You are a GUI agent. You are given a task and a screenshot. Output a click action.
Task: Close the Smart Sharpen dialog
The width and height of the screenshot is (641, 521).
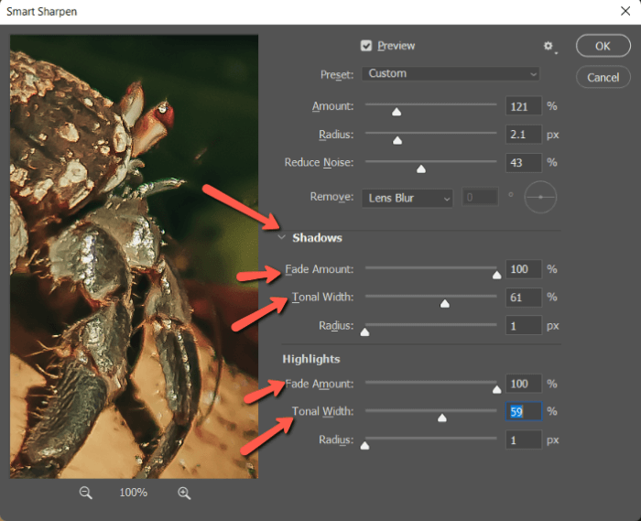click(x=625, y=11)
